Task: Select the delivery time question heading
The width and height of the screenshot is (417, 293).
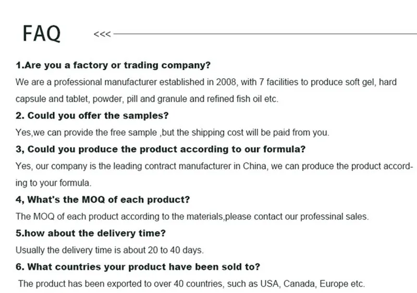Action: (91, 233)
